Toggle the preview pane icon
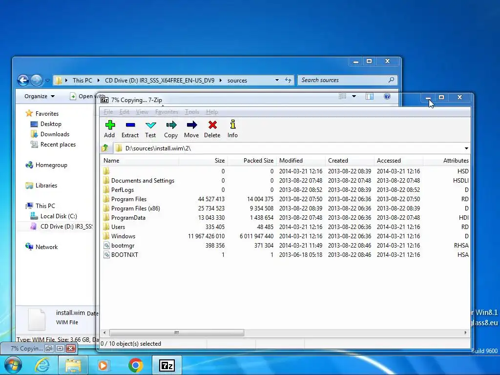Image resolution: width=500 pixels, height=375 pixels. click(370, 96)
